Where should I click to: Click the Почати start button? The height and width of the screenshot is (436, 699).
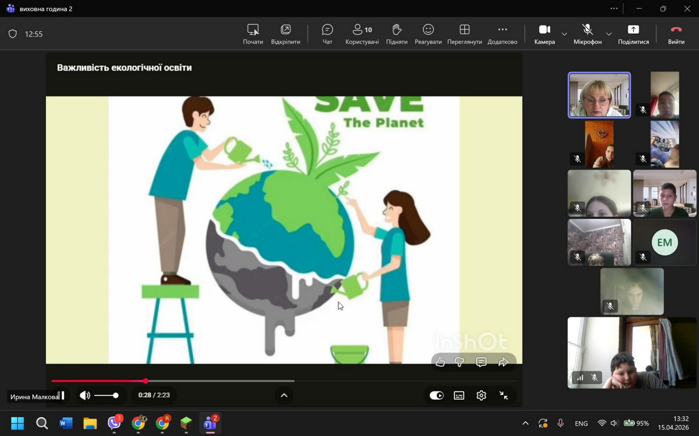[x=253, y=34]
